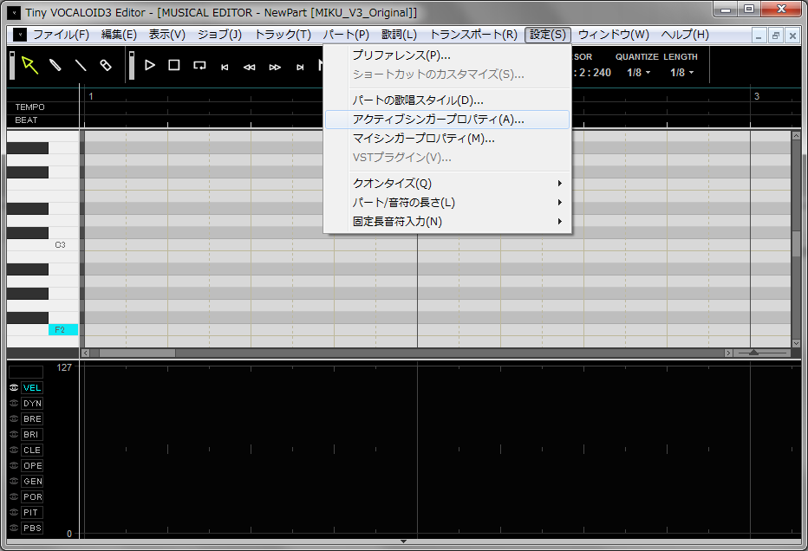808x551 pixels.
Task: Expand the 固定長音符入力(N) submenu
Action: 447,222
